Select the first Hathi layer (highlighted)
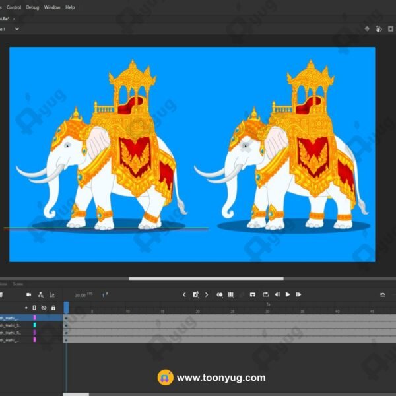The height and width of the screenshot is (396, 396). (x=31, y=318)
